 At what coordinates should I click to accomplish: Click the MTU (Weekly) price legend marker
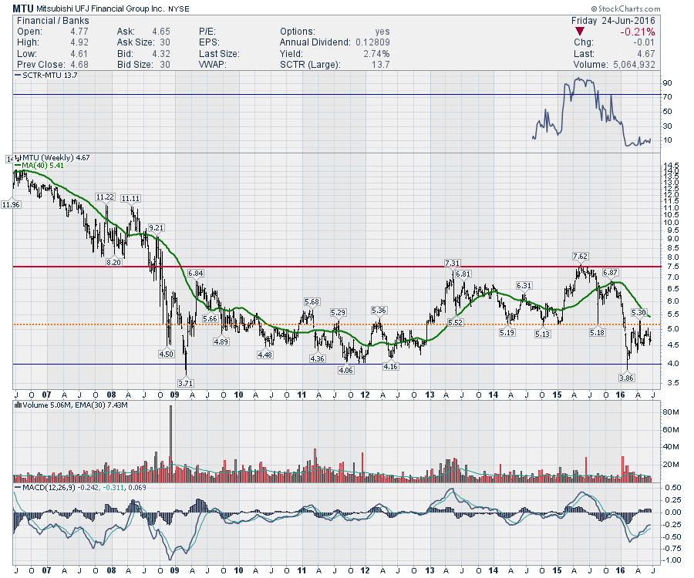pos(16,157)
